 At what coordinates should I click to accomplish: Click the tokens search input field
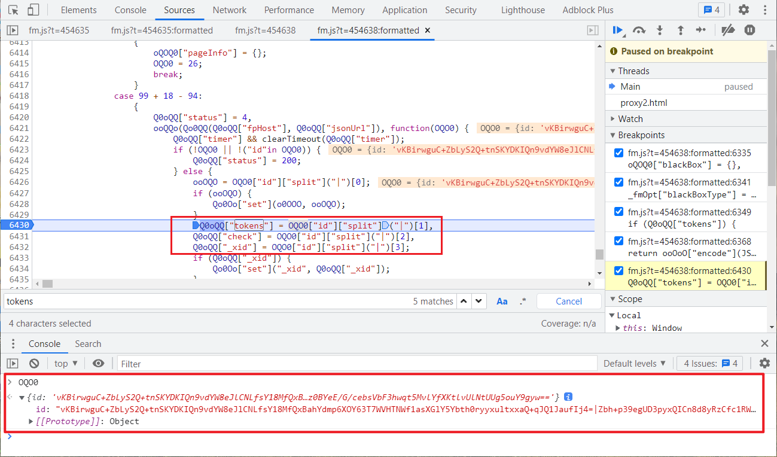pyautogui.click(x=206, y=301)
